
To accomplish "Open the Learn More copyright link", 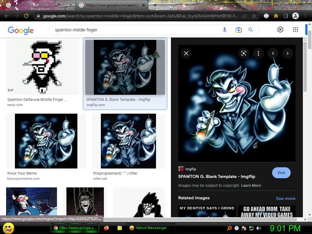I will (251, 186).
